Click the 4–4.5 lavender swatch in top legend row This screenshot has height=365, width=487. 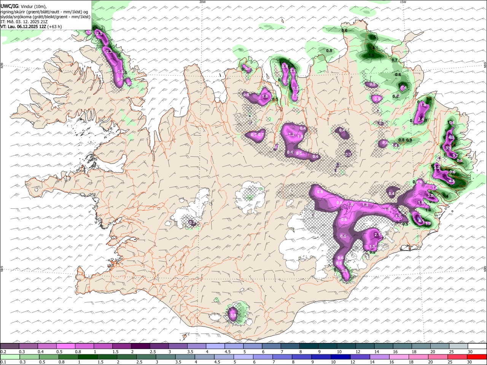tap(215, 346)
